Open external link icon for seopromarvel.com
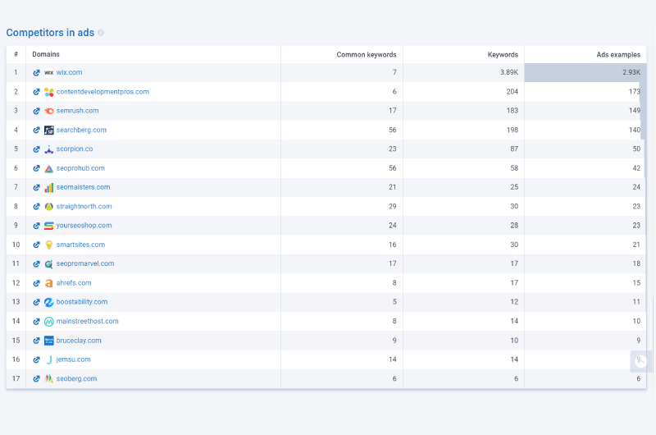The height and width of the screenshot is (435, 656). pos(36,263)
